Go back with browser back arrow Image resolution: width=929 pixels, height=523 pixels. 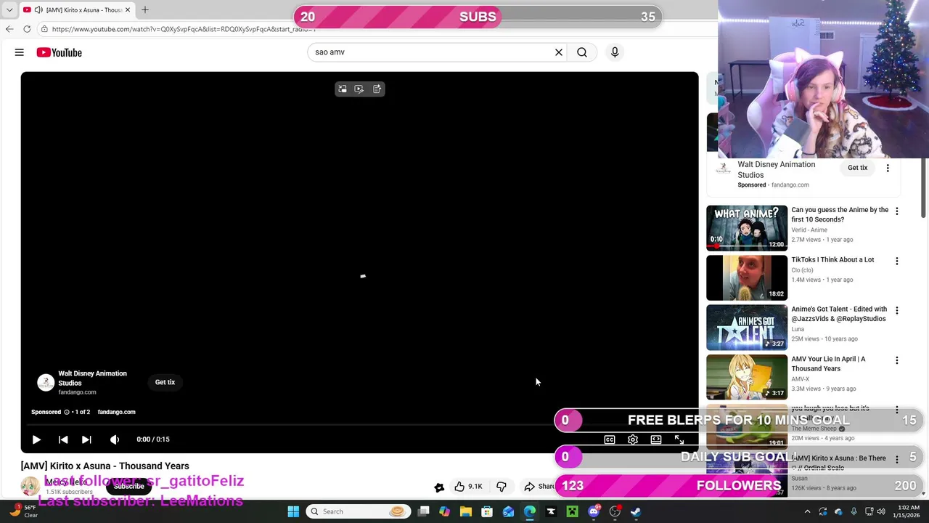pos(9,29)
